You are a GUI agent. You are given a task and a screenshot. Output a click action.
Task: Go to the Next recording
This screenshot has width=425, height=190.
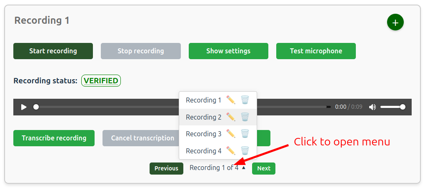coord(263,168)
